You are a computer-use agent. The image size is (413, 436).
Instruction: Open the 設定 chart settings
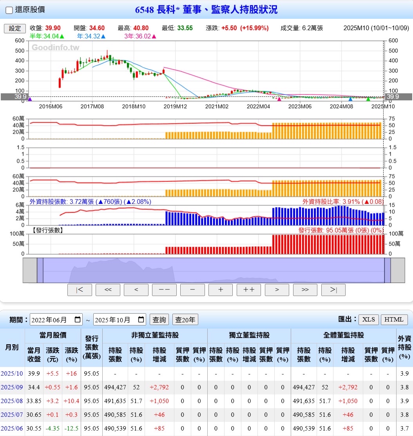tap(15, 28)
